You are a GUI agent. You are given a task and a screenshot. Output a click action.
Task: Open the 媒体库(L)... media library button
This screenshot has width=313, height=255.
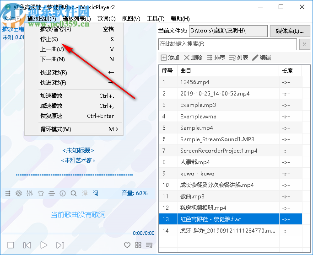coord(290,31)
